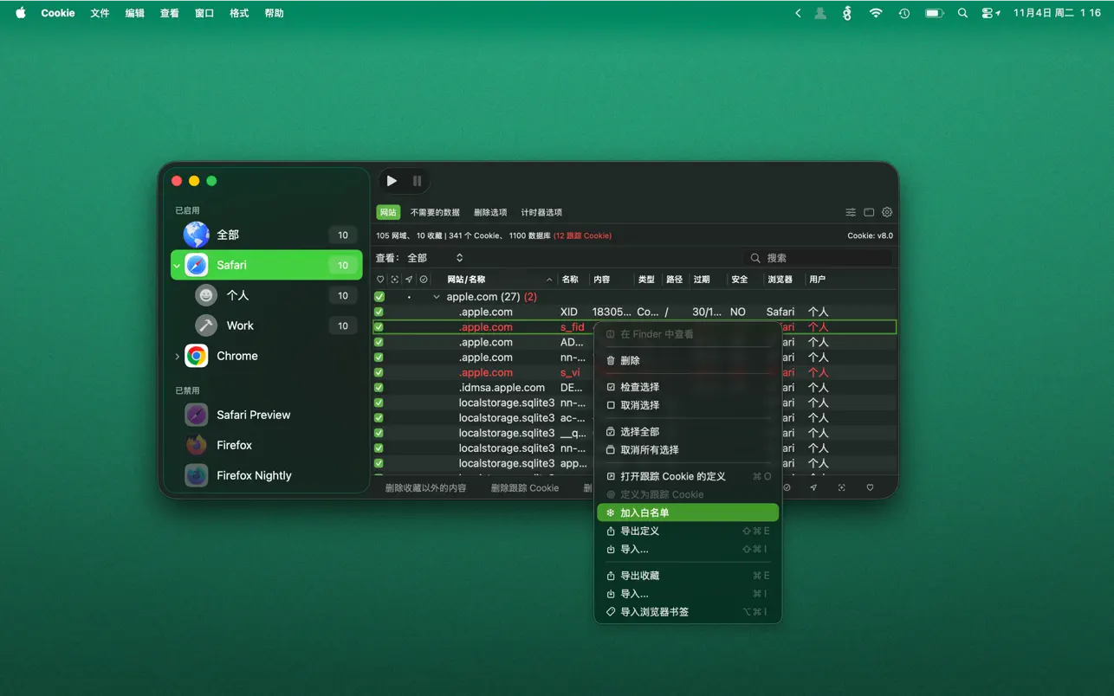1114x696 pixels.
Task: Select Firefox Nightly in the disabled sidebar list
Action: [255, 475]
